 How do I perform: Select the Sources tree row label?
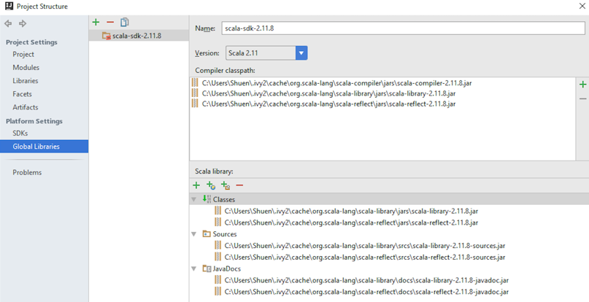pyautogui.click(x=225, y=234)
